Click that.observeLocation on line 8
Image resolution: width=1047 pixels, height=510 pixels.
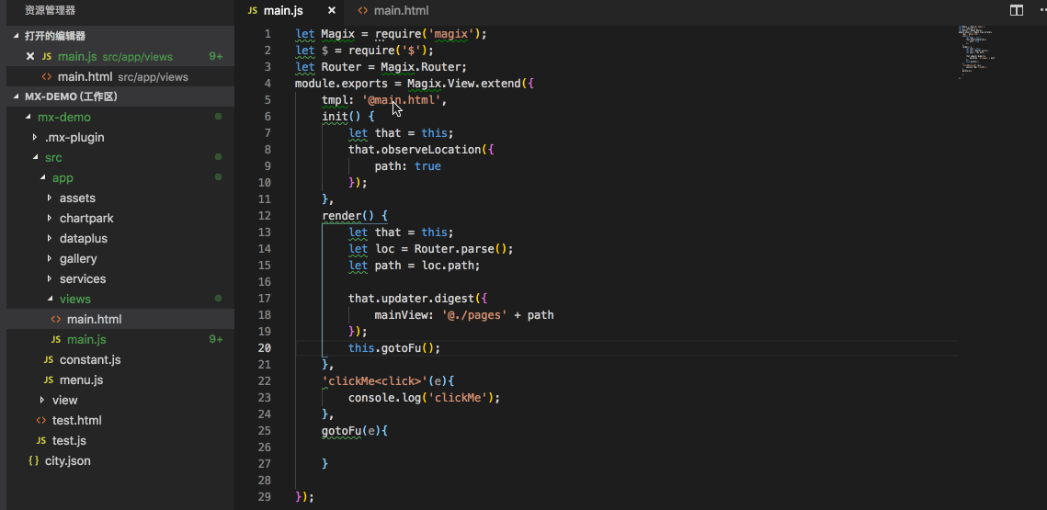tap(414, 150)
